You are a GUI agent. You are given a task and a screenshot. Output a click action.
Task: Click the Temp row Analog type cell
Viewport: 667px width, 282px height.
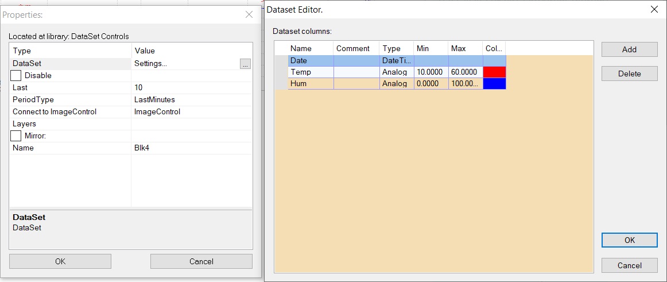pos(397,72)
